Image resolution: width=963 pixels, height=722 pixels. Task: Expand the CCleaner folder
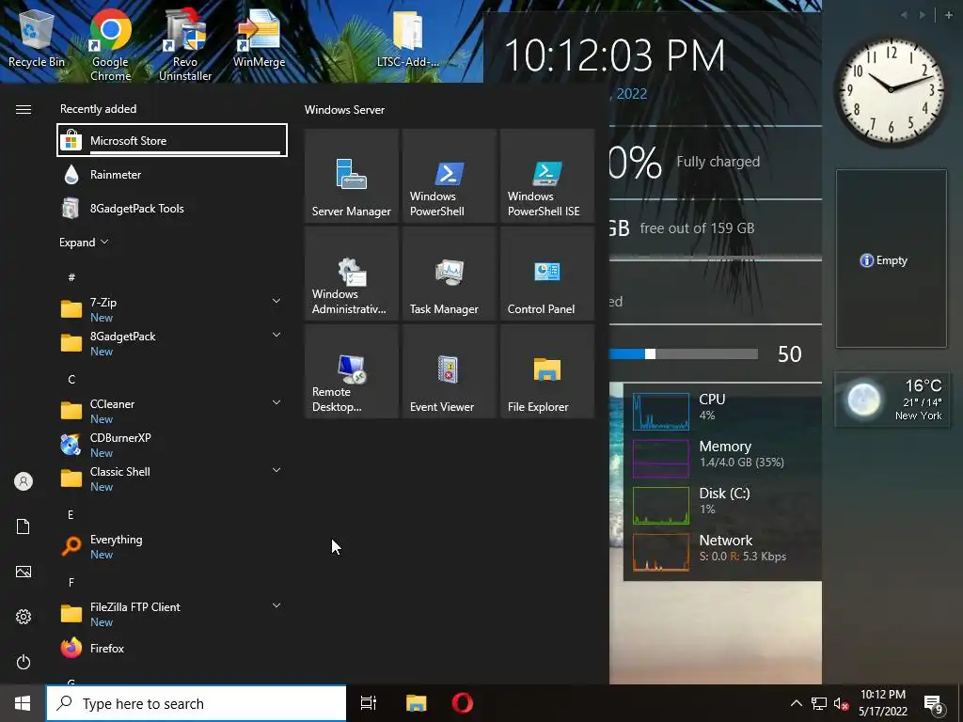[276, 402]
